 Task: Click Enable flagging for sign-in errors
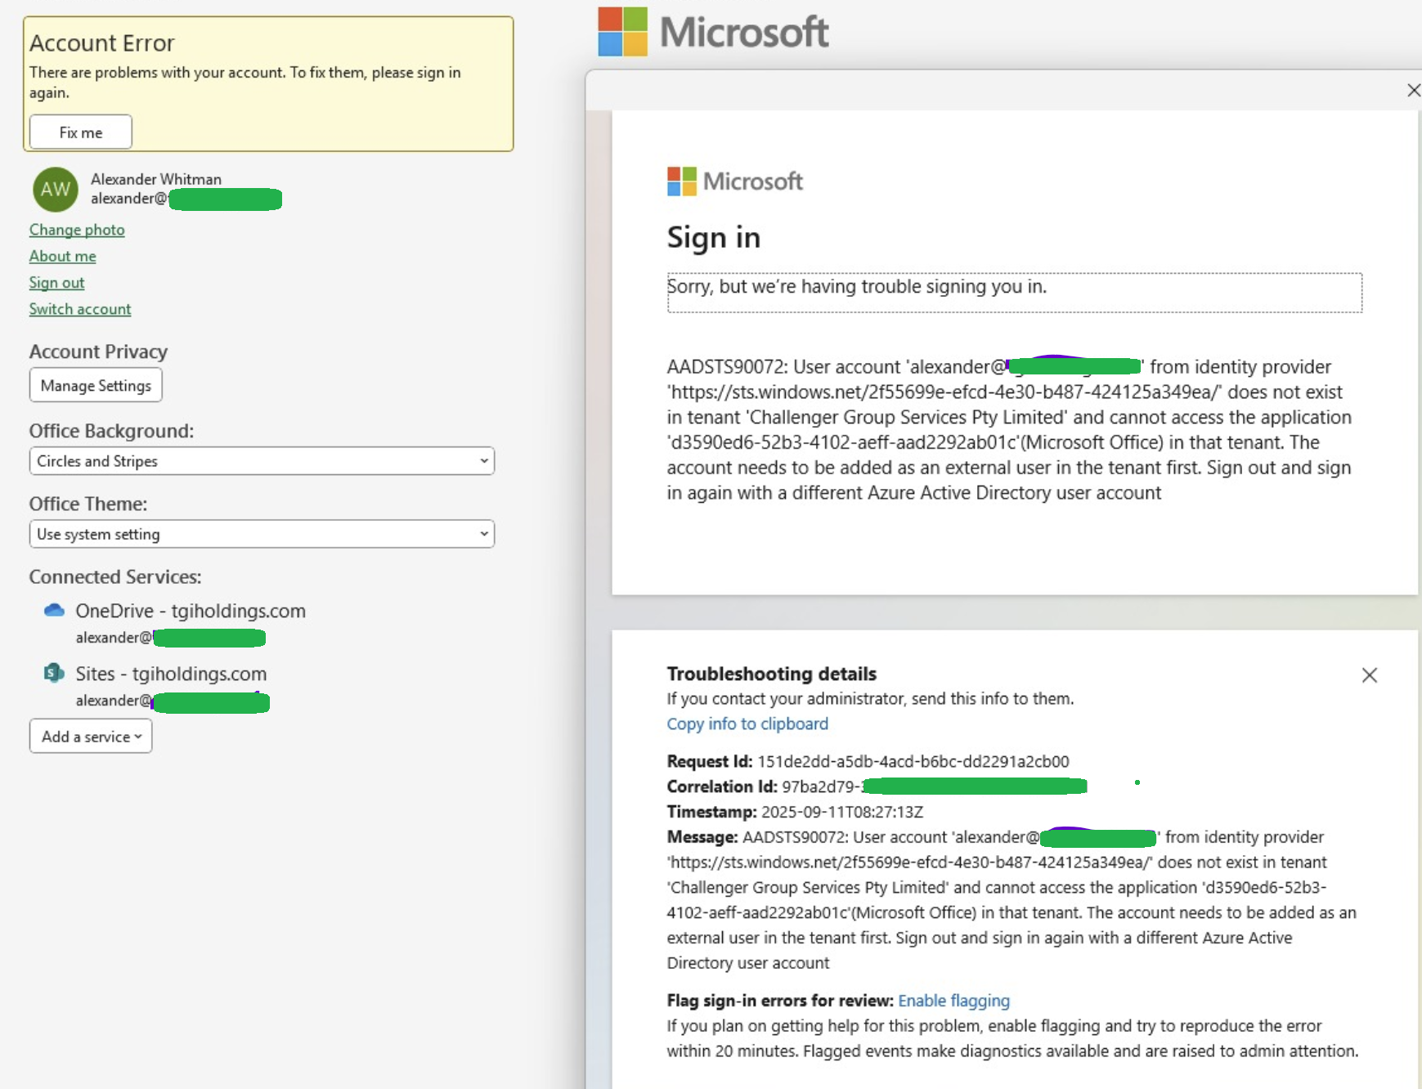tap(953, 1000)
